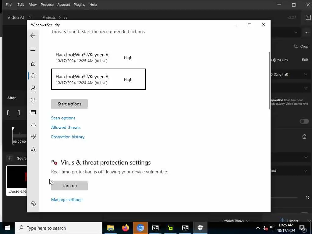Click the slider ending at value 10
The width and height of the screenshot is (312, 234).
coord(284,197)
